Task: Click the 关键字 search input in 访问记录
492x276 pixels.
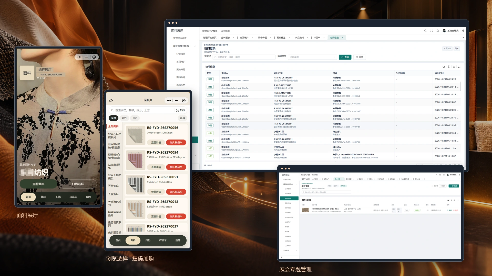Action: [244, 57]
